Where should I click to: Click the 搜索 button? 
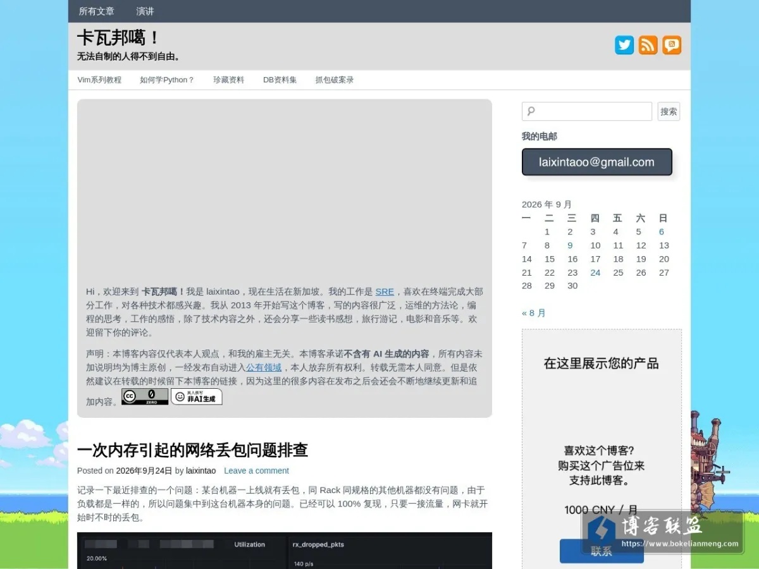click(669, 111)
